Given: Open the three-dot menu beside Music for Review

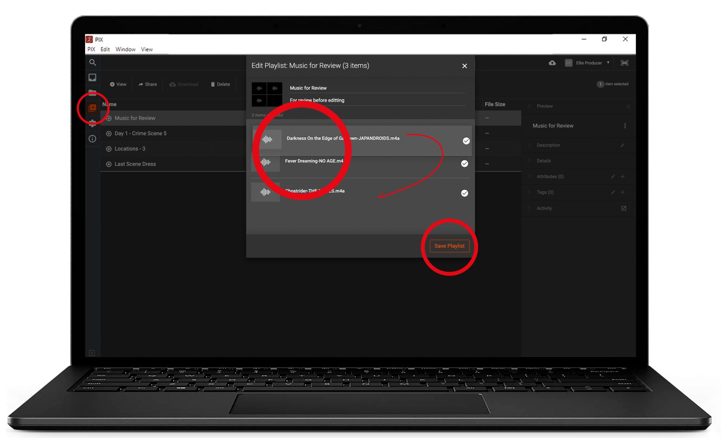Looking at the screenshot, I should 625,126.
